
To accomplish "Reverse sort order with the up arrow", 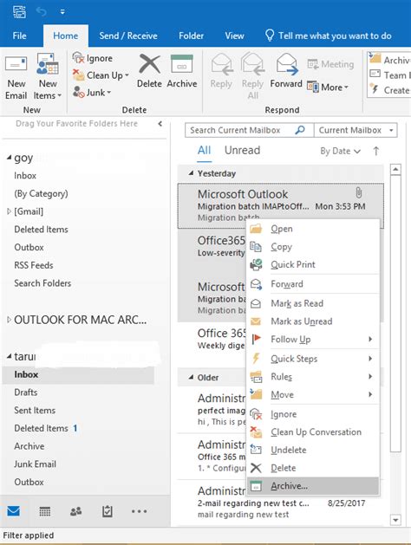I will tap(375, 151).
